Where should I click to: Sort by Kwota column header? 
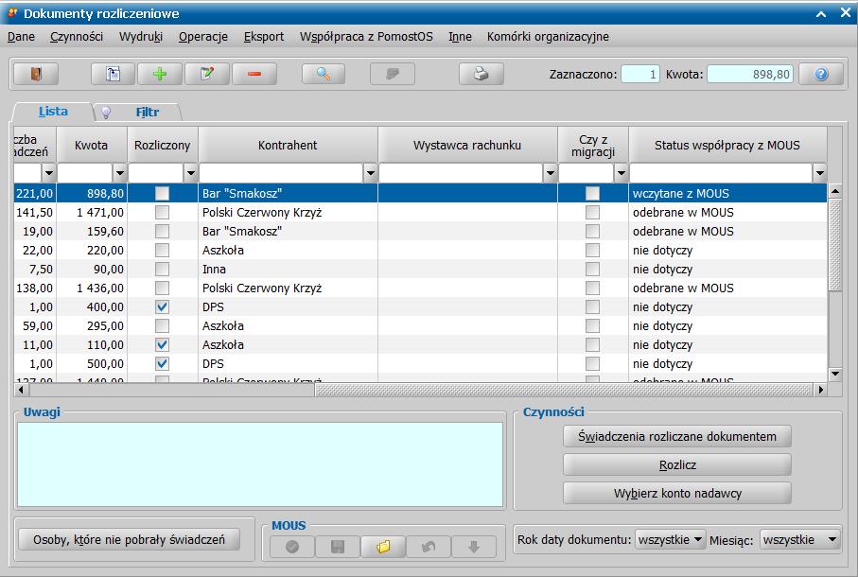92,145
